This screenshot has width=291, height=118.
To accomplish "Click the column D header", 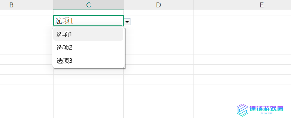I will pyautogui.click(x=158, y=5).
